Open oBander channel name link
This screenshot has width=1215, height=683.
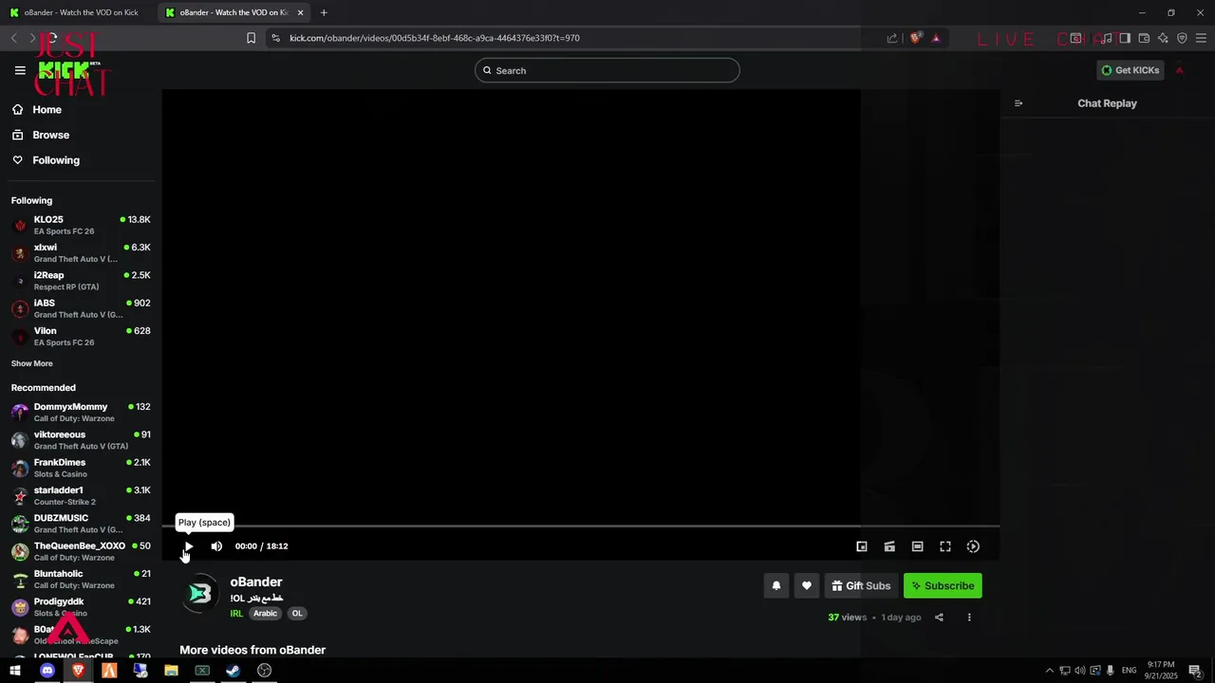pos(256,581)
